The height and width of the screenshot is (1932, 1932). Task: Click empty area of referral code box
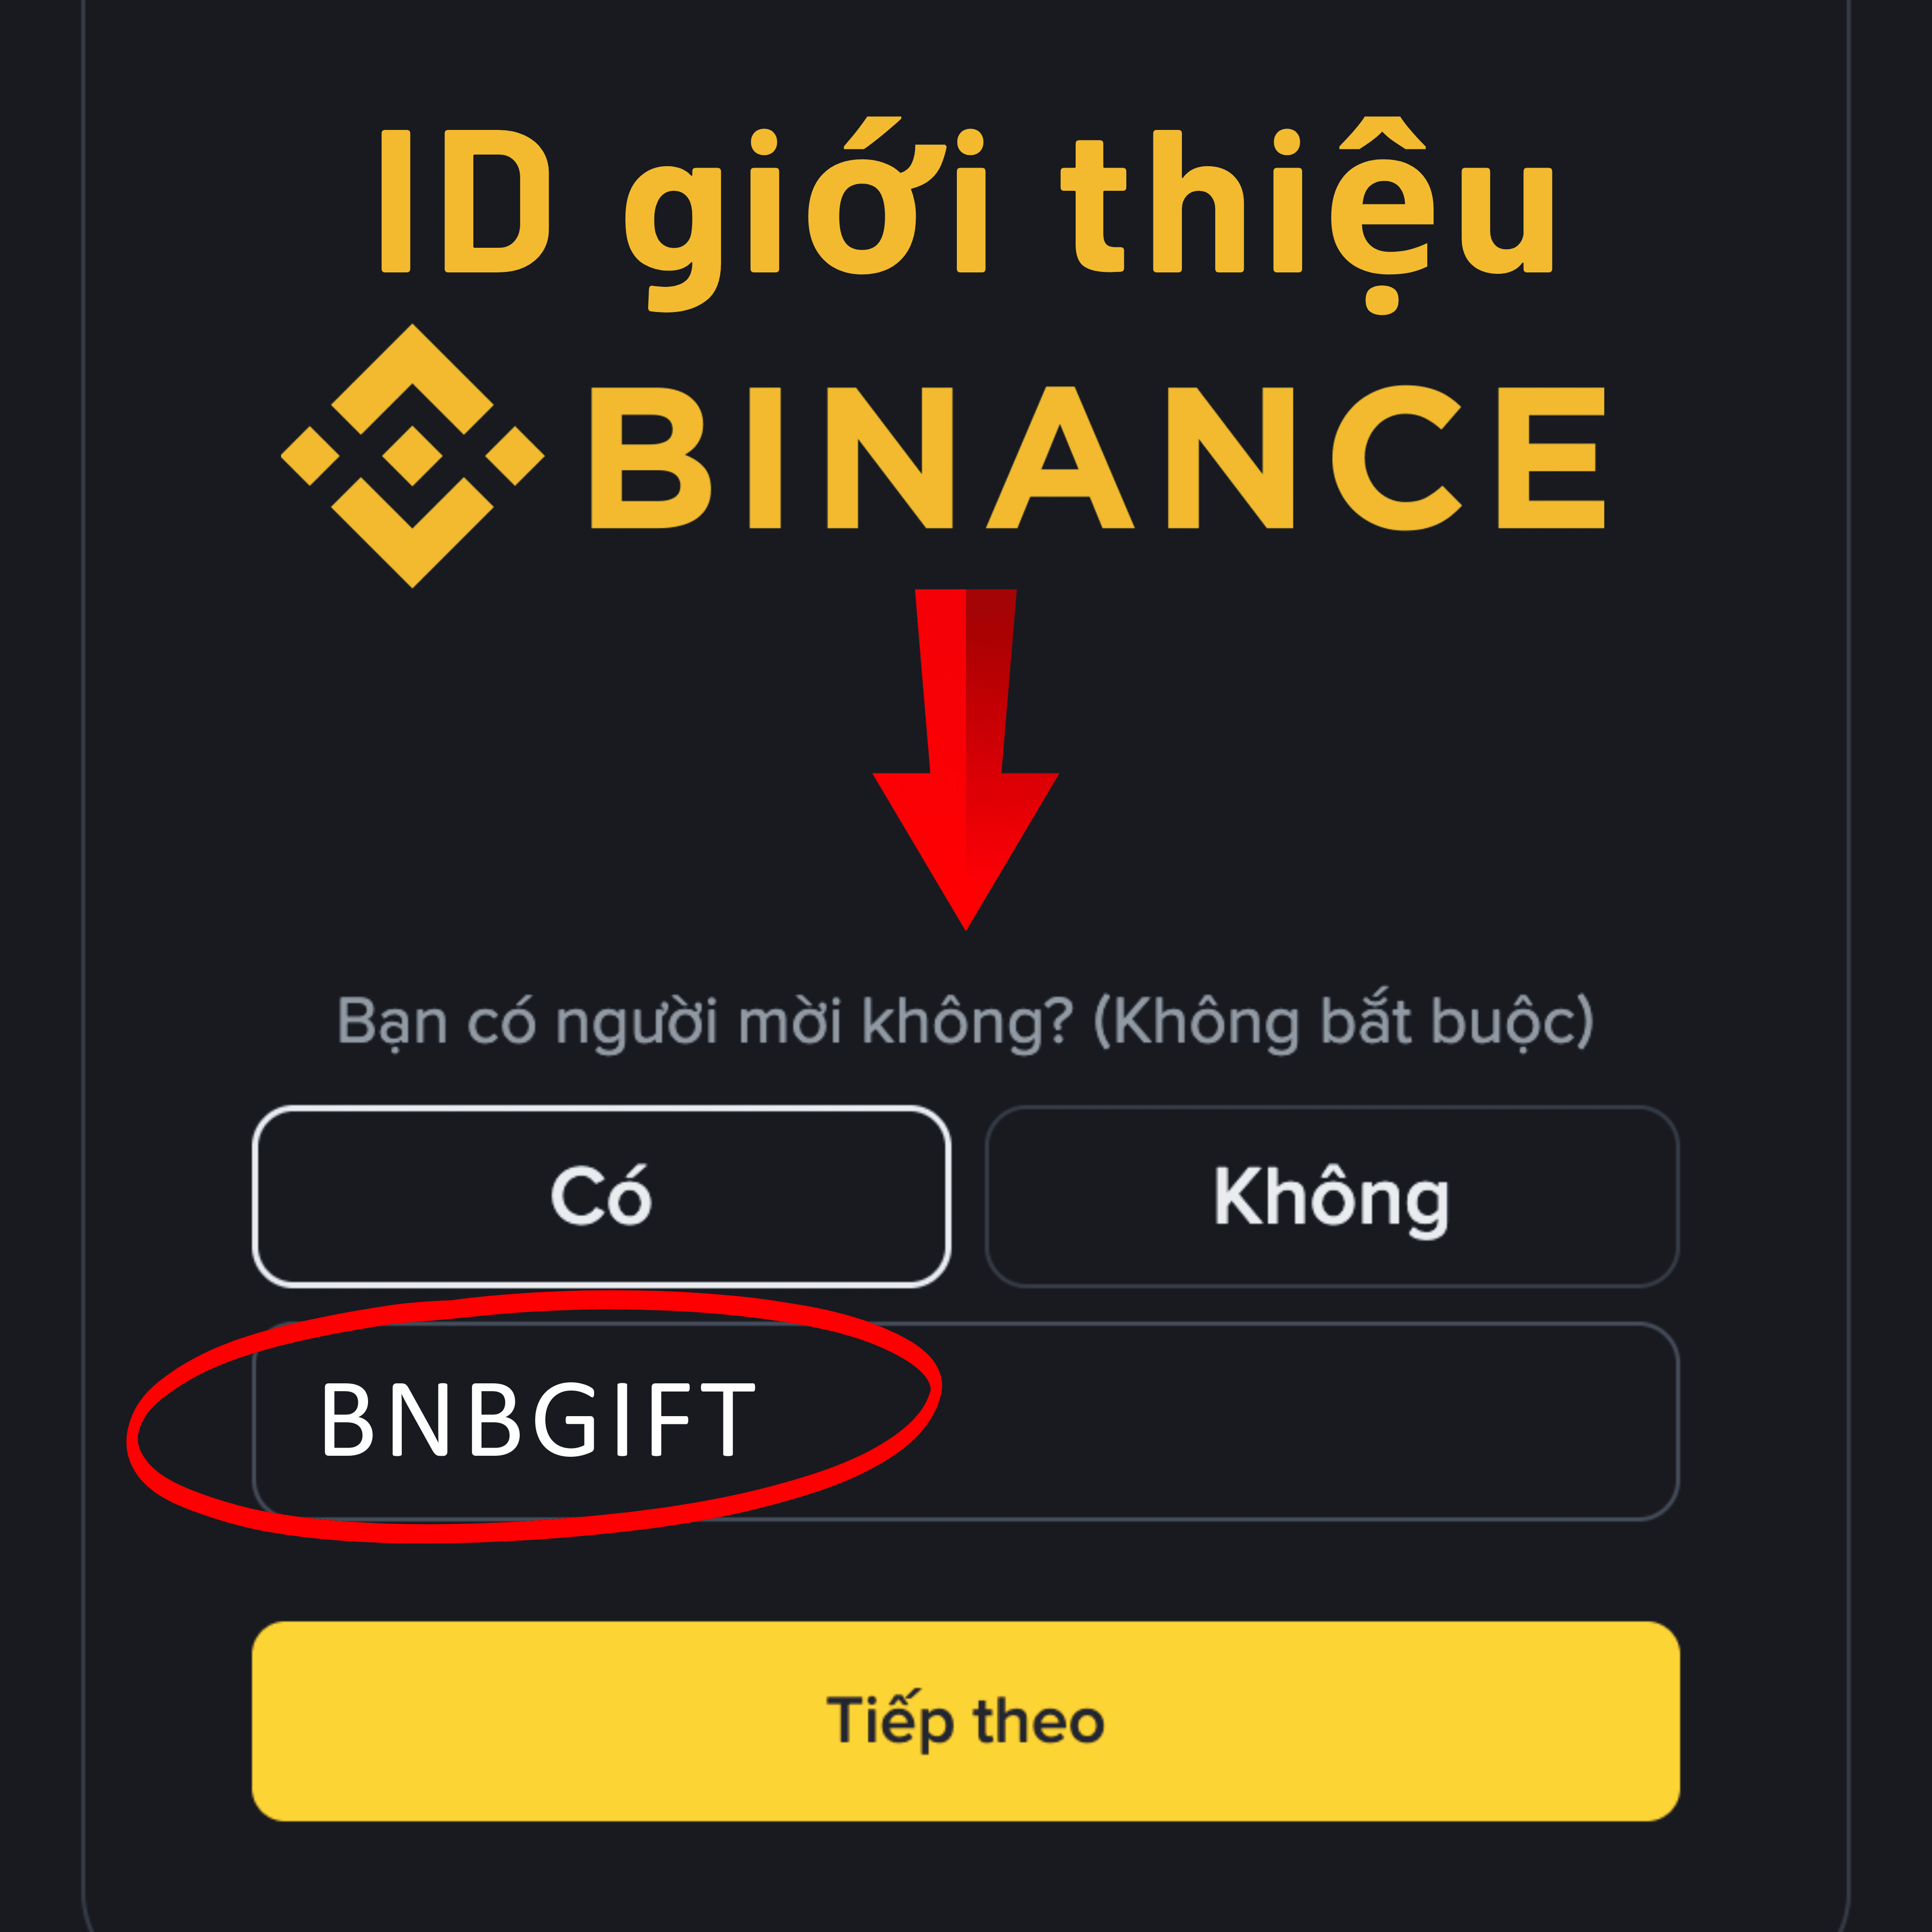(x=1300, y=1421)
